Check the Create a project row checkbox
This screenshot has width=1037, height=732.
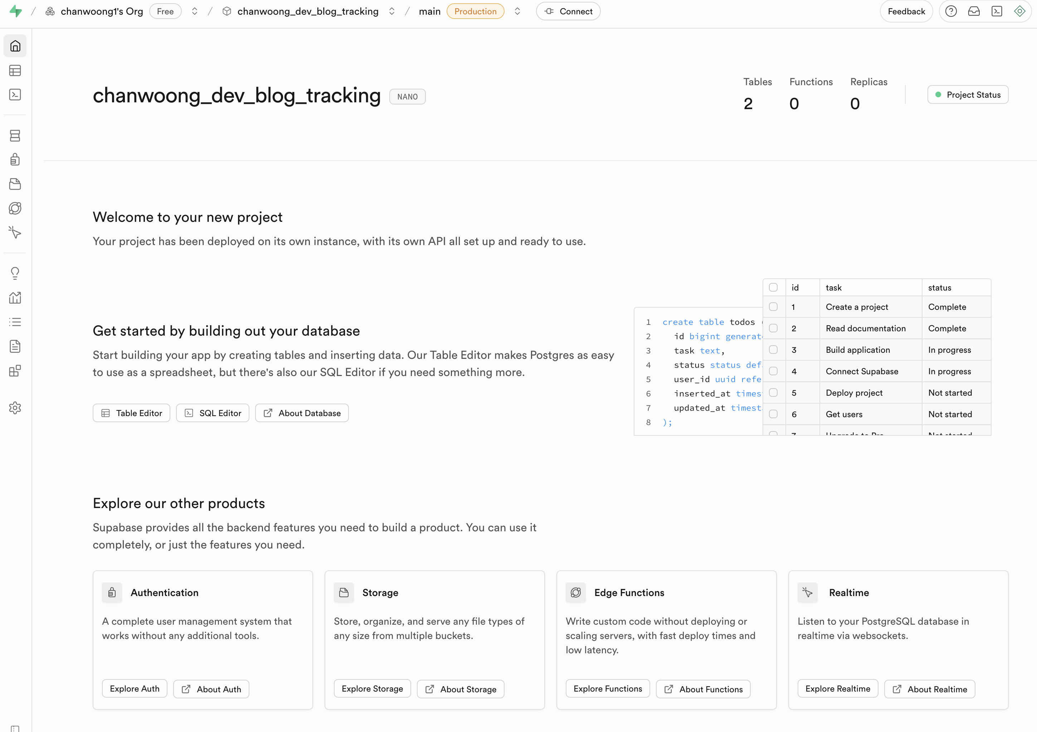(773, 307)
